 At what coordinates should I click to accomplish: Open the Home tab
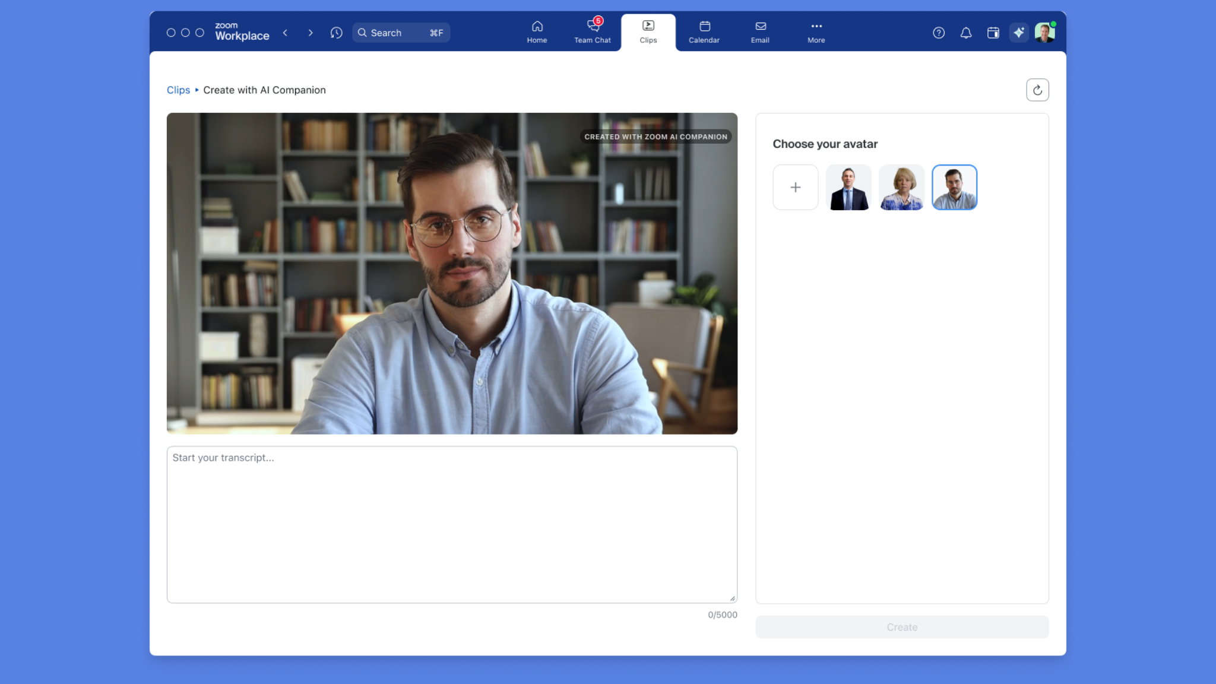(x=537, y=32)
